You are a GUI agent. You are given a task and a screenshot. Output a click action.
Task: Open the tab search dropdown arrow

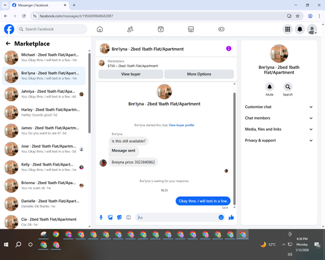[5, 5]
